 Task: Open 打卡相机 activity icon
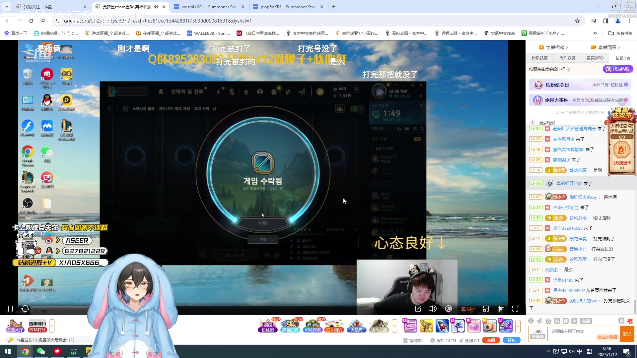tap(334, 326)
